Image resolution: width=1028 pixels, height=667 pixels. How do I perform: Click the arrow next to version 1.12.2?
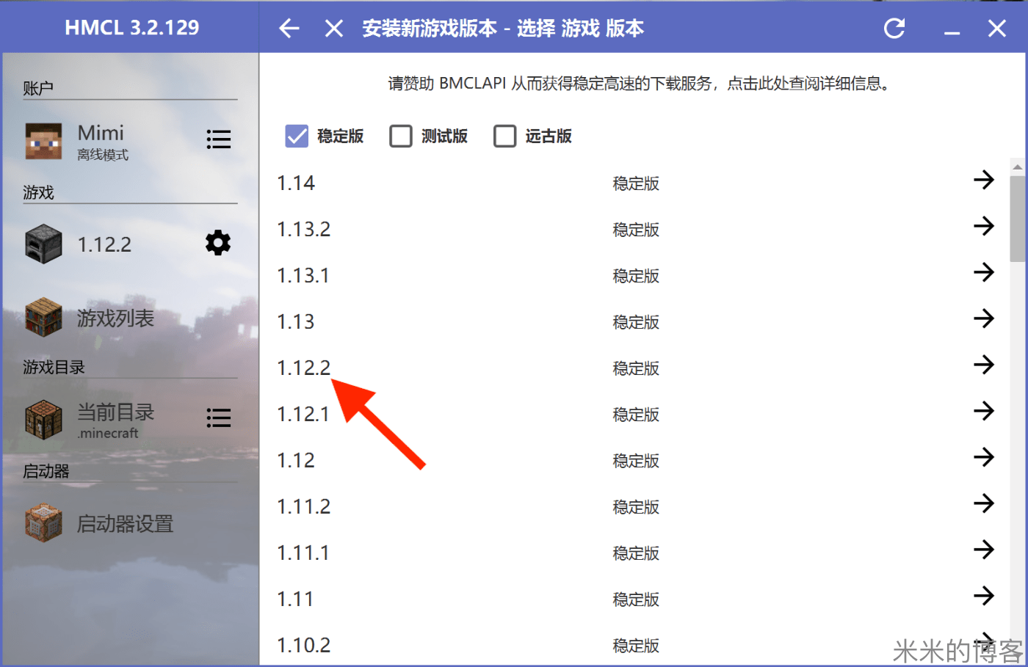[984, 365]
